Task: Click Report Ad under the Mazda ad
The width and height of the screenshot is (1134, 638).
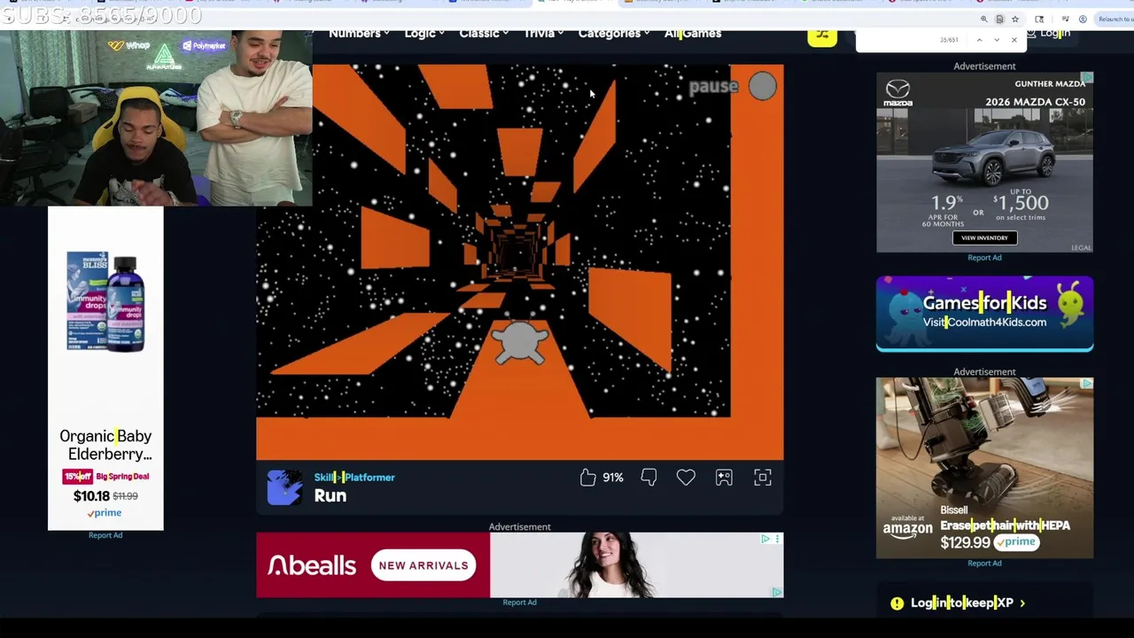Action: point(984,258)
